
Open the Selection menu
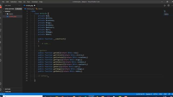[x=14, y=2]
